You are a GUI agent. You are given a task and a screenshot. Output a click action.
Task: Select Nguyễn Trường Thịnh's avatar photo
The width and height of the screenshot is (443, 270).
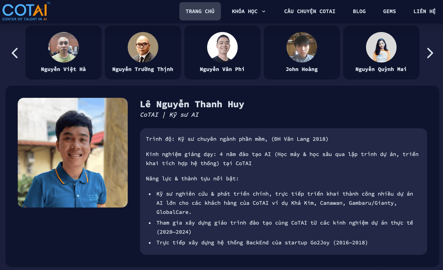pos(143,47)
